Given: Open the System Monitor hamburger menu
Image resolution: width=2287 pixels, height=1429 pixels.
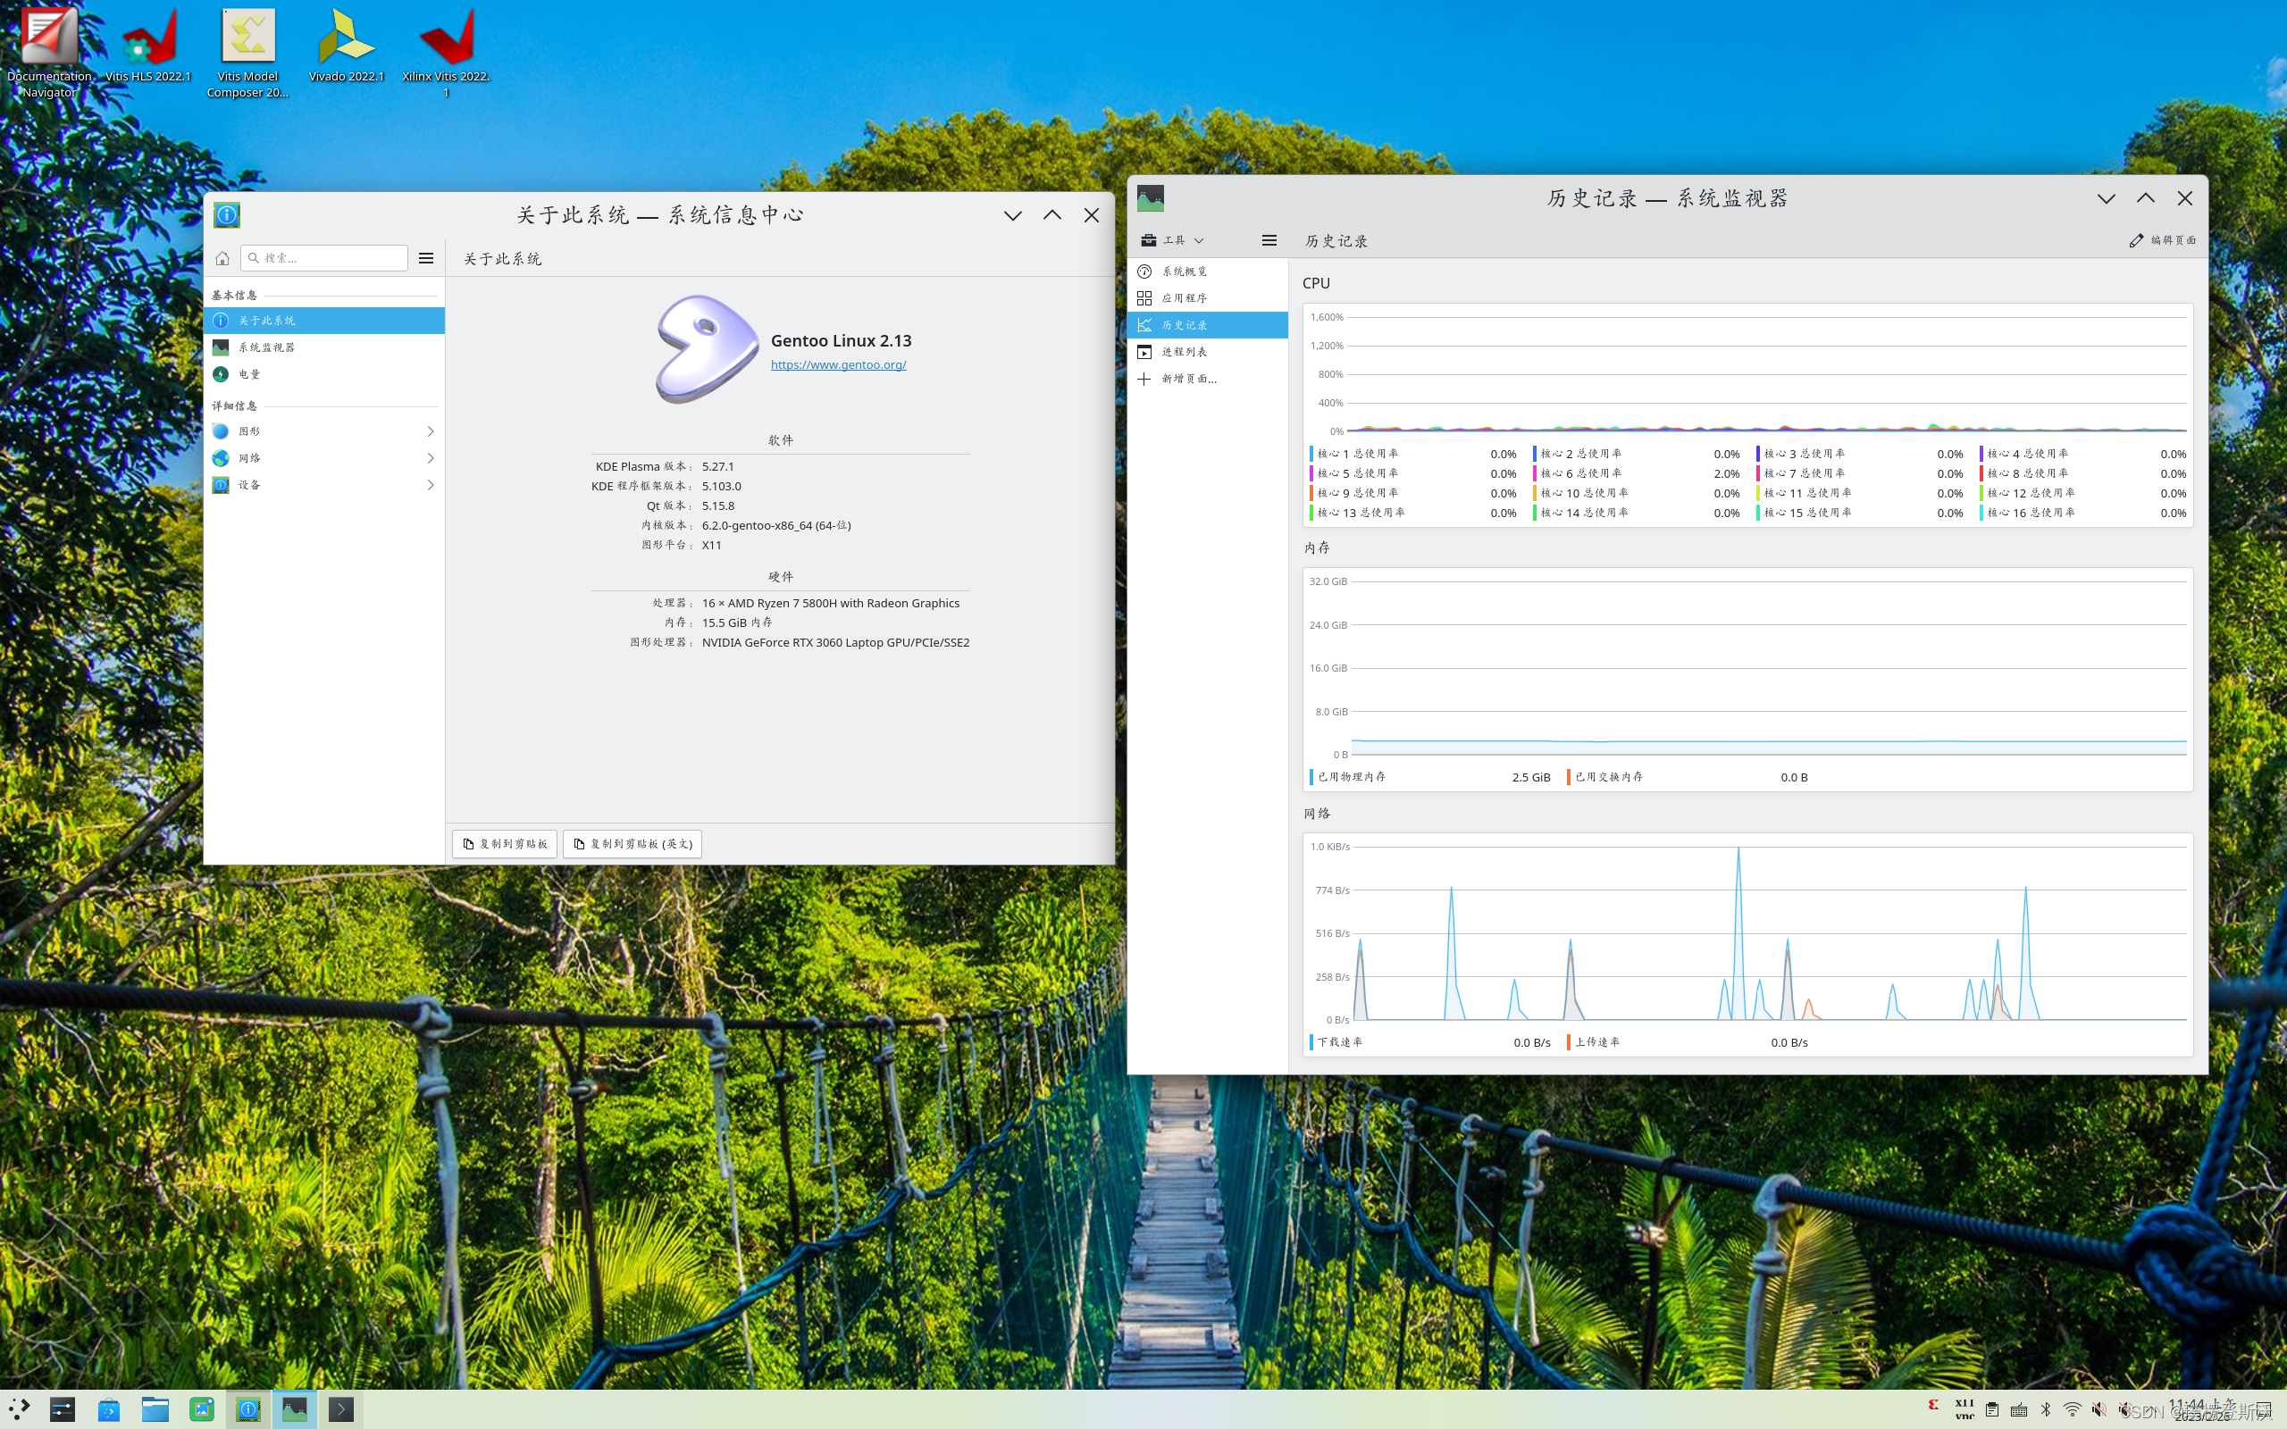Looking at the screenshot, I should [x=1269, y=240].
